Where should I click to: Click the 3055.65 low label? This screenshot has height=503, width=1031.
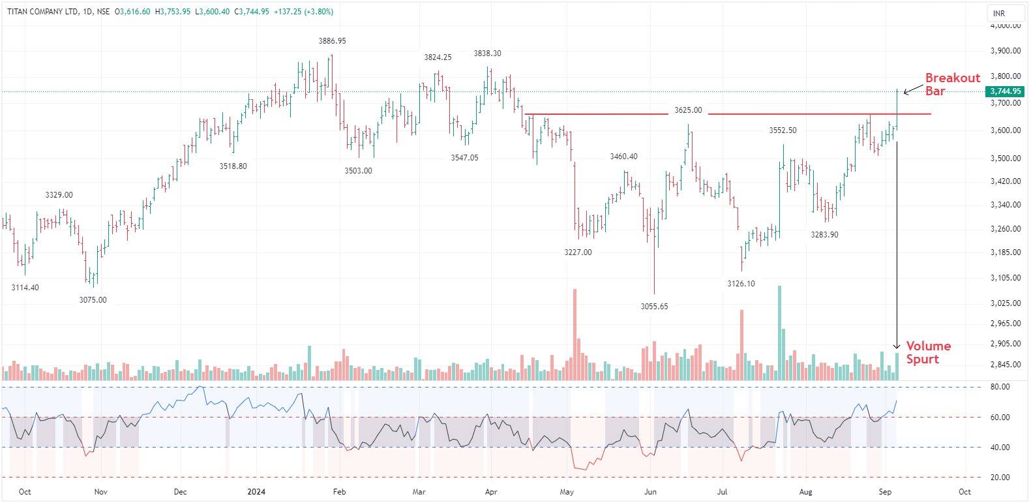point(653,307)
